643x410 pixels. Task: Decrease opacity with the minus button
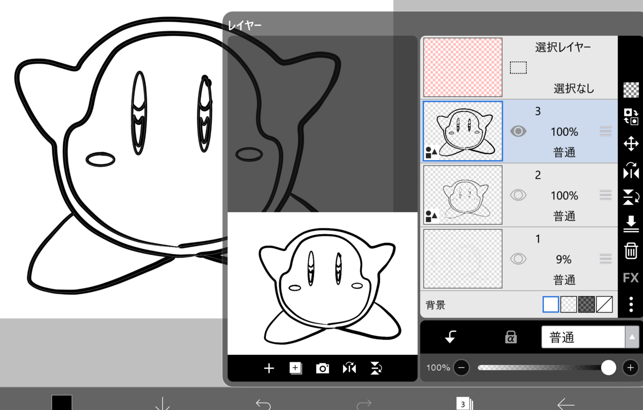click(461, 368)
